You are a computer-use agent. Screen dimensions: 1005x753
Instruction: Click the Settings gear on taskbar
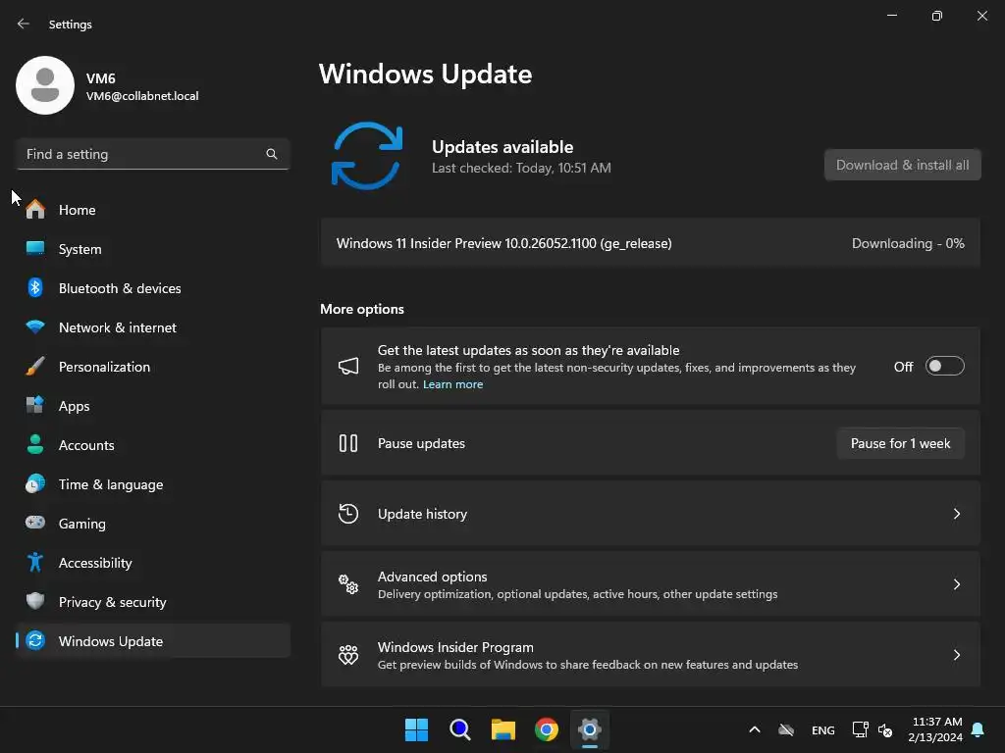(590, 729)
